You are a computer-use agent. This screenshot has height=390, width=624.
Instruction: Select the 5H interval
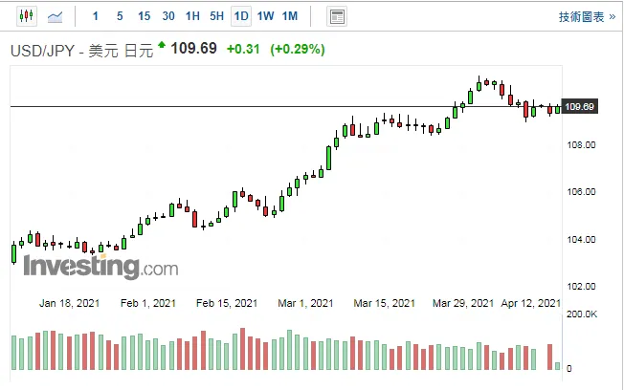[217, 16]
